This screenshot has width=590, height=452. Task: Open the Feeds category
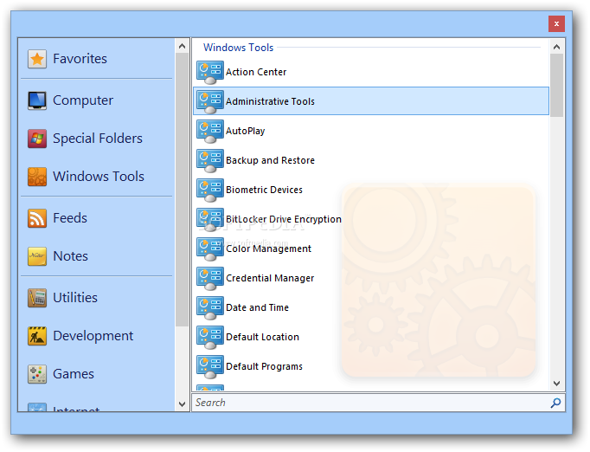69,218
